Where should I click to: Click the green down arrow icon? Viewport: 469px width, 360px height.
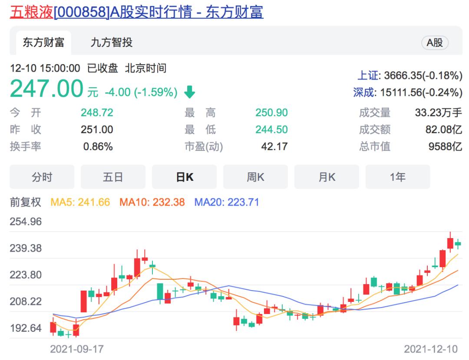tap(190, 92)
